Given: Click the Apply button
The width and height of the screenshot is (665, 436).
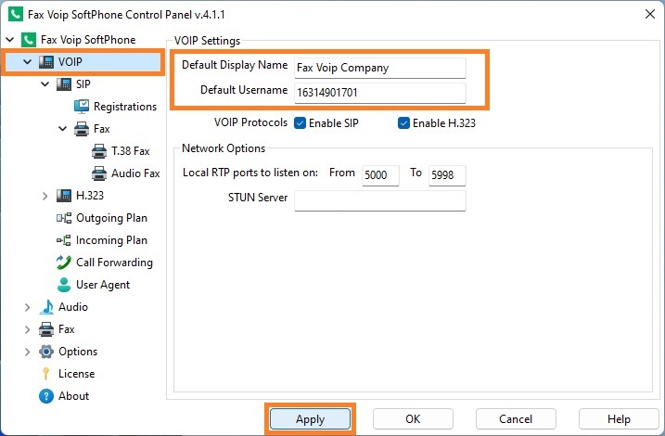Looking at the screenshot, I should [x=311, y=419].
